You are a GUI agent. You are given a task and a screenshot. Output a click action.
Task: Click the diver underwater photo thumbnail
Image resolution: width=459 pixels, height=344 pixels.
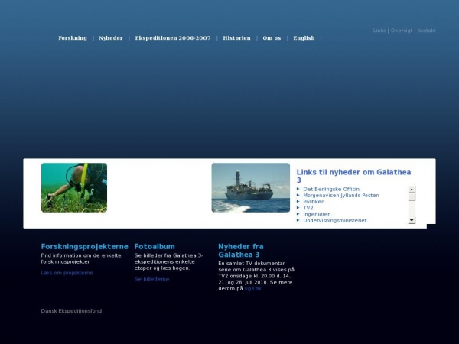(x=74, y=187)
